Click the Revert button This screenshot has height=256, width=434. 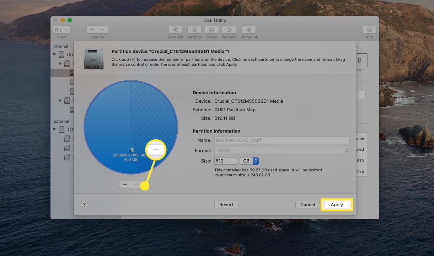click(226, 205)
